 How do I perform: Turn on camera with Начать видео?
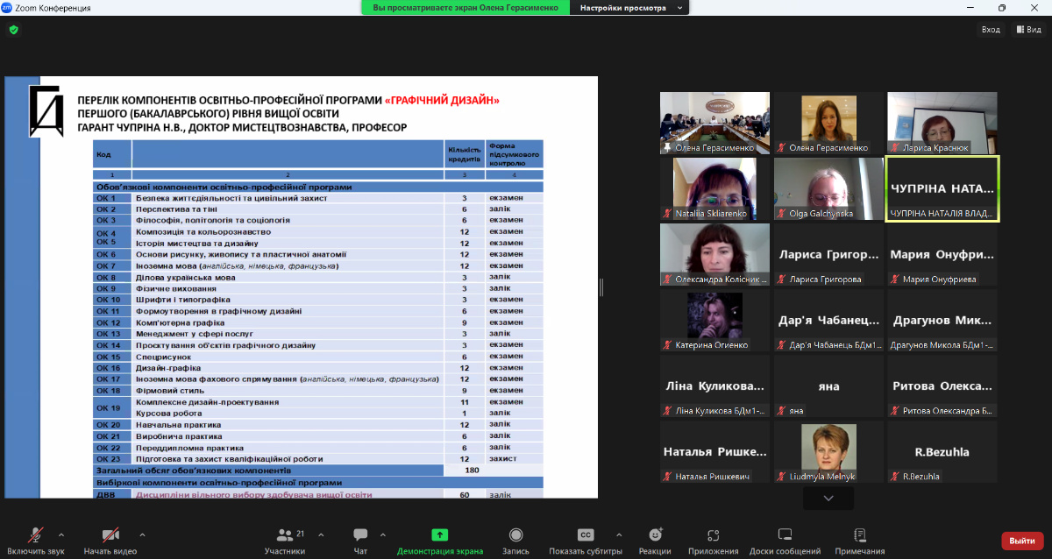110,535
